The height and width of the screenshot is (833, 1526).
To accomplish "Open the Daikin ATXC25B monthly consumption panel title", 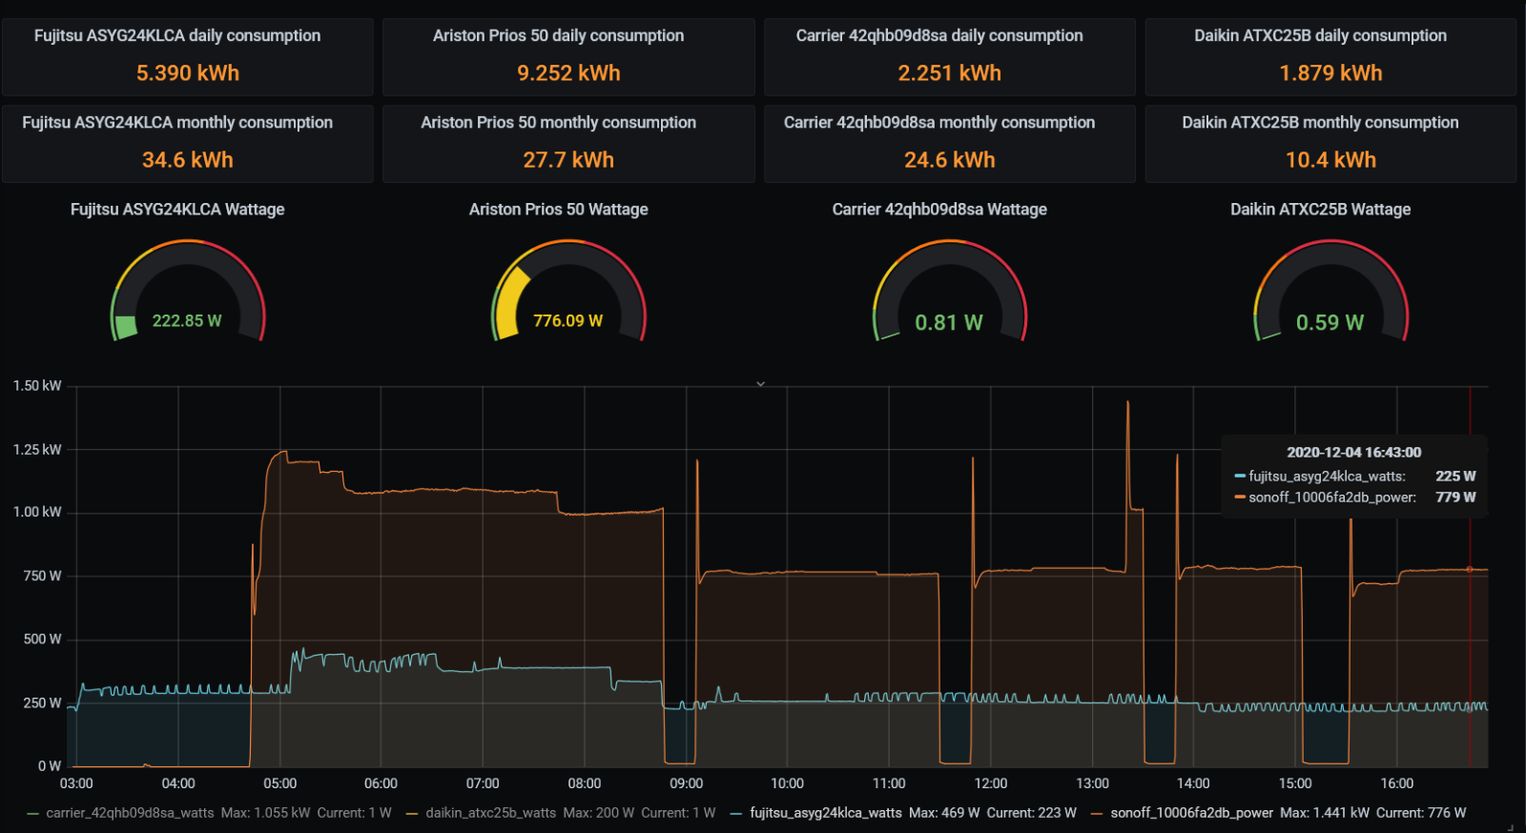I will tap(1320, 122).
